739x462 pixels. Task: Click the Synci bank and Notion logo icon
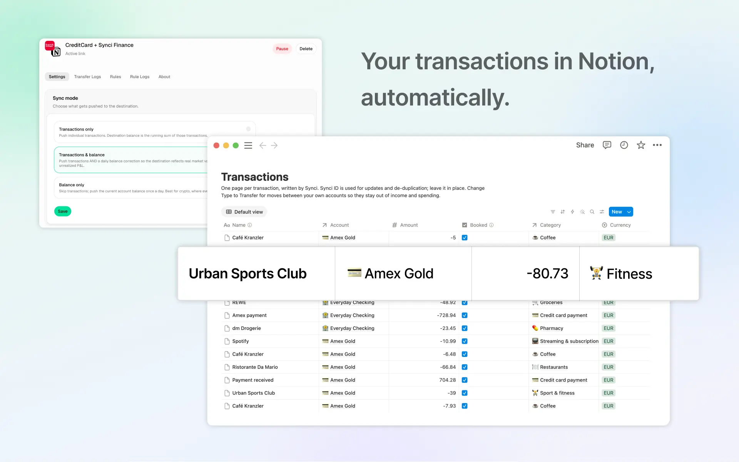pos(53,49)
